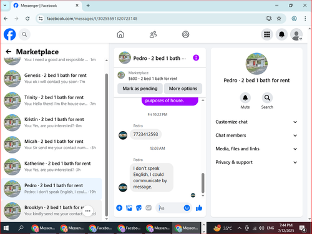
Task: Open Windows taskbar search
Action: [x=21, y=228]
